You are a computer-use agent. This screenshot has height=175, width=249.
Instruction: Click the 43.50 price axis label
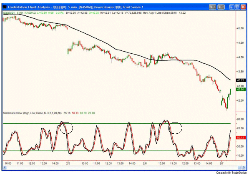[240, 72]
